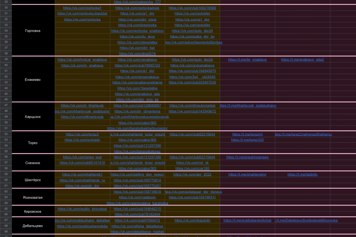Viewport: 356px width, 237px height.
Task: Follow the vk.com/yasinovataya_baraholka link
Action: pos(137,203)
